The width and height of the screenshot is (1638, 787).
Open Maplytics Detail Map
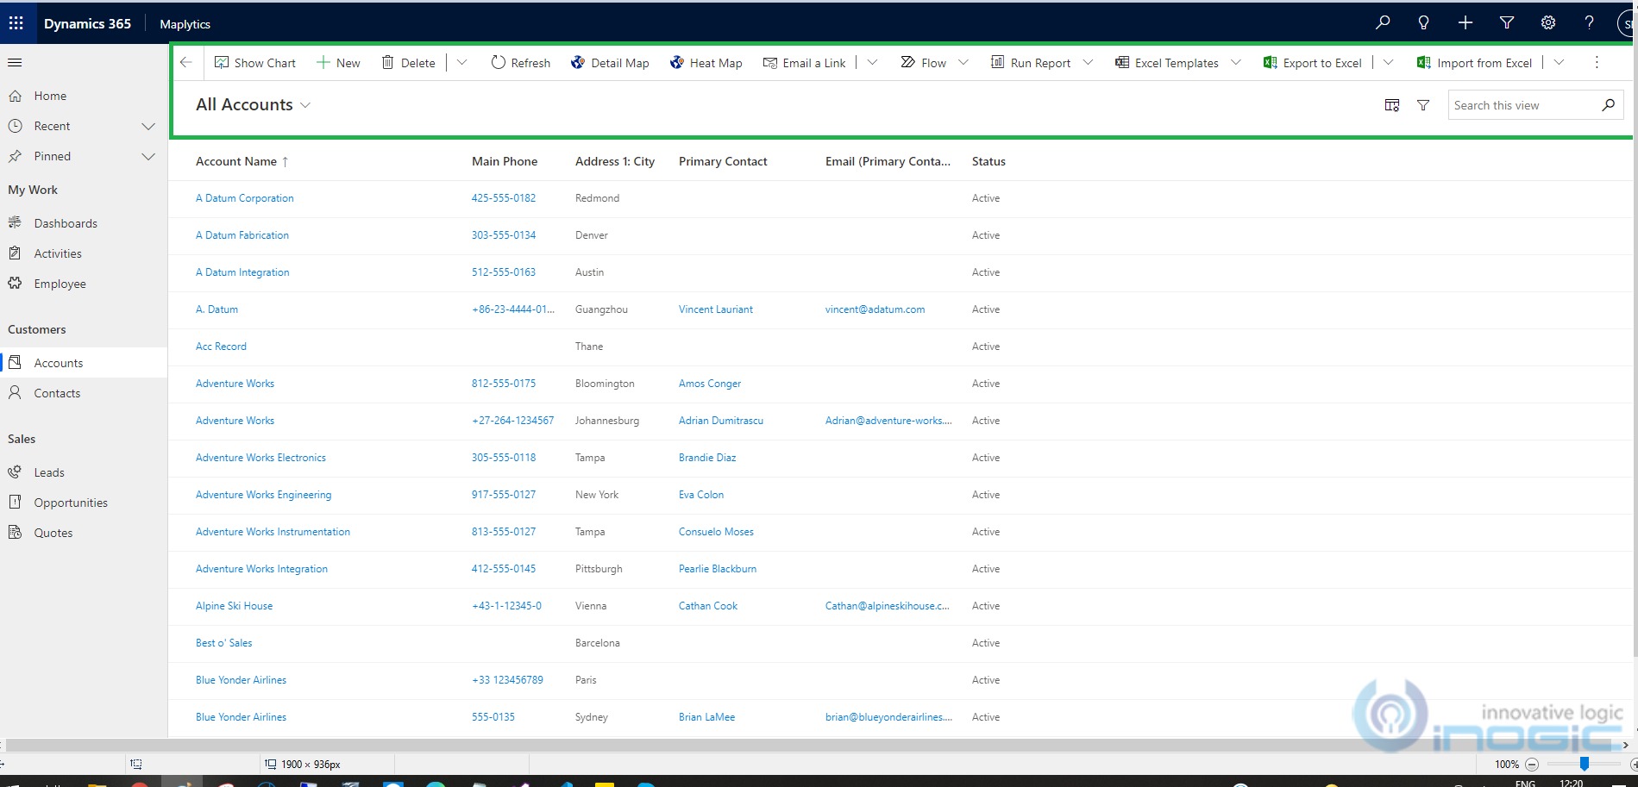[x=610, y=63]
